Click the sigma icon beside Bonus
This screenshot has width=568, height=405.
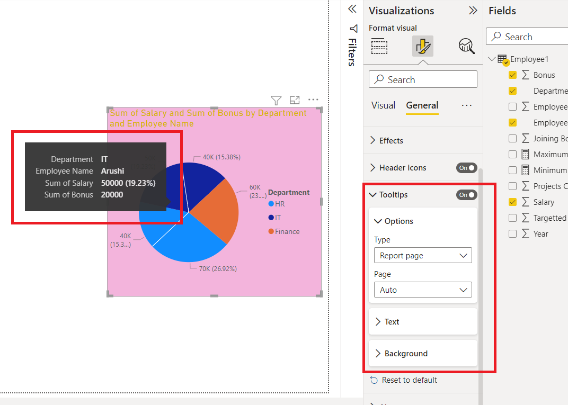[x=525, y=75]
